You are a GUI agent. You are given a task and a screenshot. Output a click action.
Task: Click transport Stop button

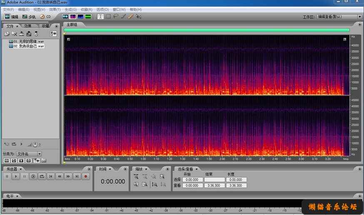click(x=7, y=177)
